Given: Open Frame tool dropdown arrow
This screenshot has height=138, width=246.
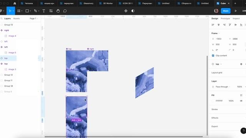Looking at the screenshot, I should pyautogui.click(x=22, y=11).
